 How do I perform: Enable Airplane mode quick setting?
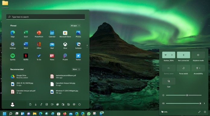pos(198,55)
